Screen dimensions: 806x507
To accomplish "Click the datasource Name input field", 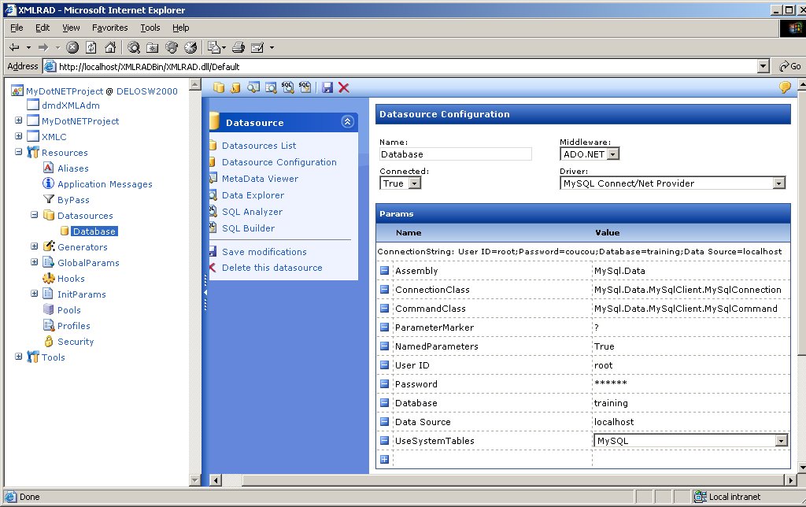I will coord(456,154).
